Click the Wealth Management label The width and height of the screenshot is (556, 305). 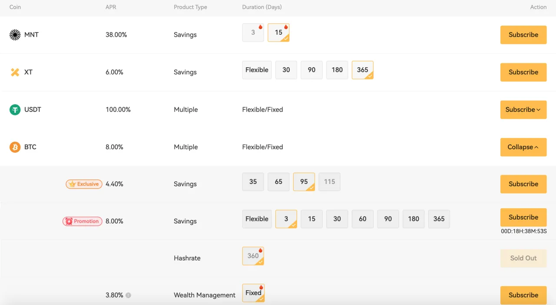pos(205,295)
